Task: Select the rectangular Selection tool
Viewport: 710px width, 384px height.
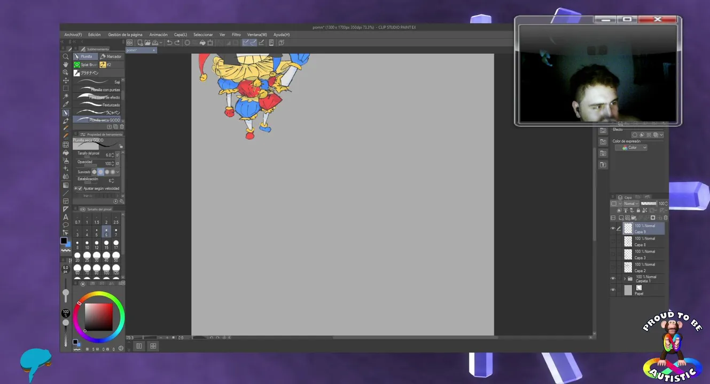Action: 66,89
